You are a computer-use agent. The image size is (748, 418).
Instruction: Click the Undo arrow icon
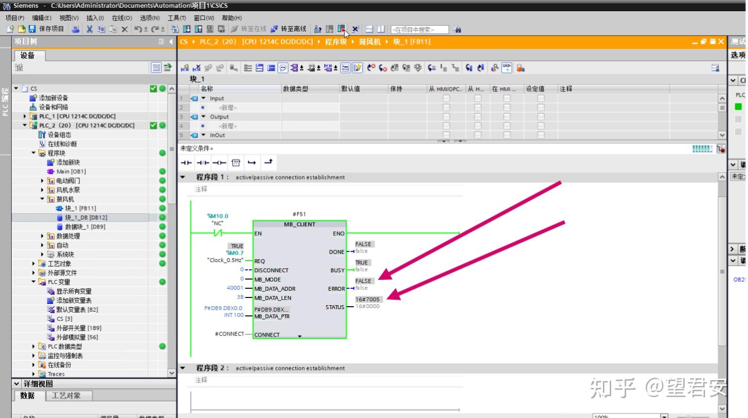coord(138,29)
